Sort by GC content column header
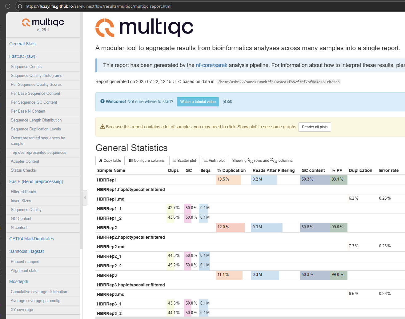The width and height of the screenshot is (405, 319). 313,170
